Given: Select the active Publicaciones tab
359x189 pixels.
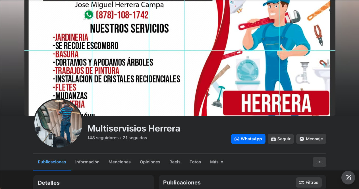Looking at the screenshot, I should (52, 162).
